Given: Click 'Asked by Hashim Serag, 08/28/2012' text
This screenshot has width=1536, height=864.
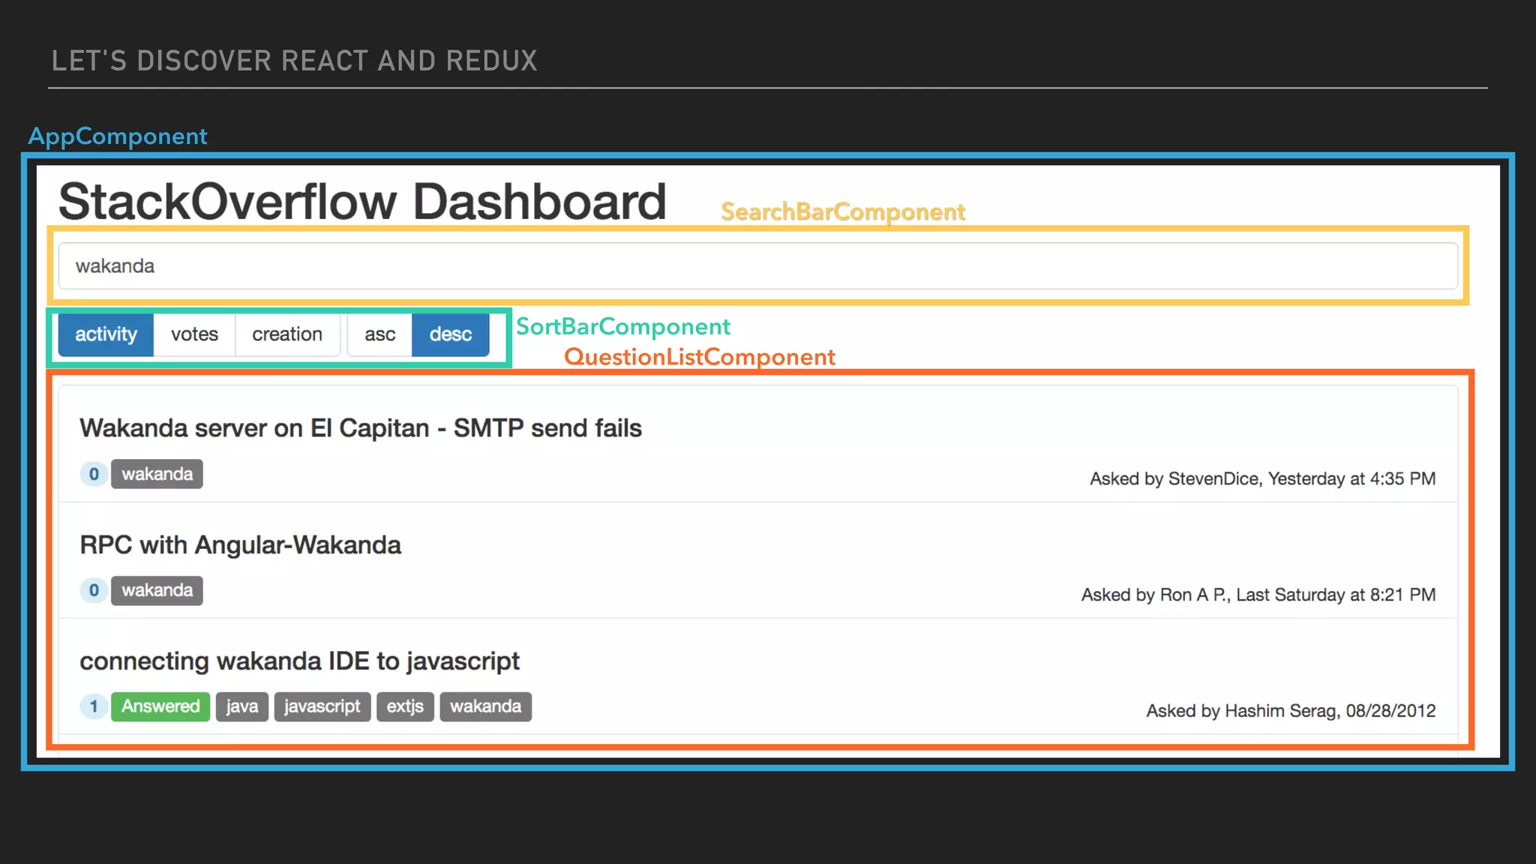Looking at the screenshot, I should click(1291, 711).
